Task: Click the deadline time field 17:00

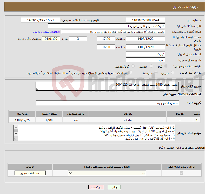Action: (106, 39)
